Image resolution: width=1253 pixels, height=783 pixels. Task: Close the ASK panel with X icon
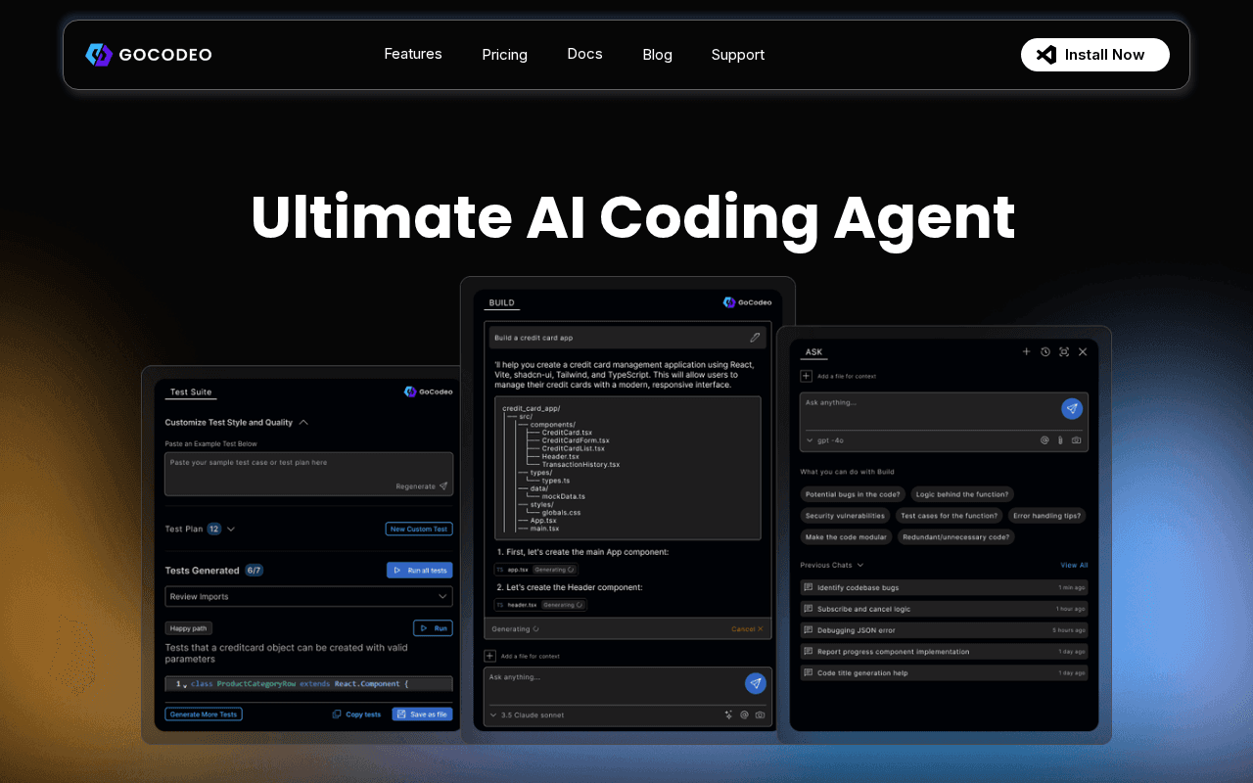[1082, 351]
